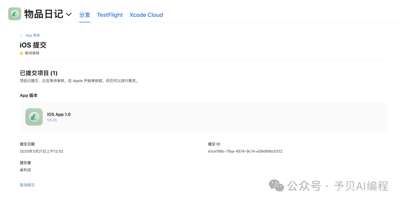Go to the Xcode Cloud tab
401x202 pixels.
[x=146, y=15]
